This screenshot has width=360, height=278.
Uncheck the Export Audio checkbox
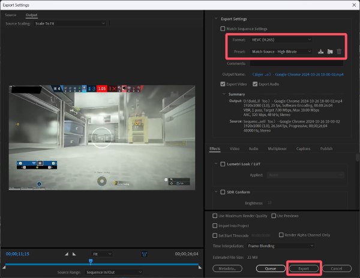(x=255, y=84)
